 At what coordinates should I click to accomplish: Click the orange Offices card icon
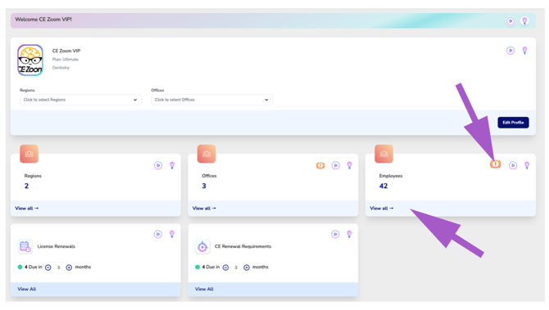(206, 154)
